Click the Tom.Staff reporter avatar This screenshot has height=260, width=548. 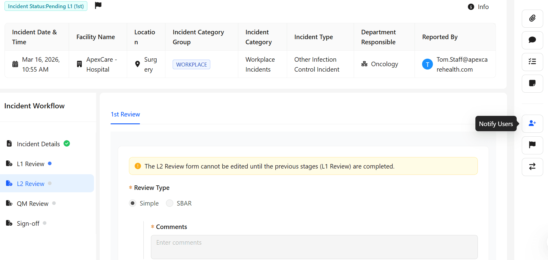(x=427, y=64)
